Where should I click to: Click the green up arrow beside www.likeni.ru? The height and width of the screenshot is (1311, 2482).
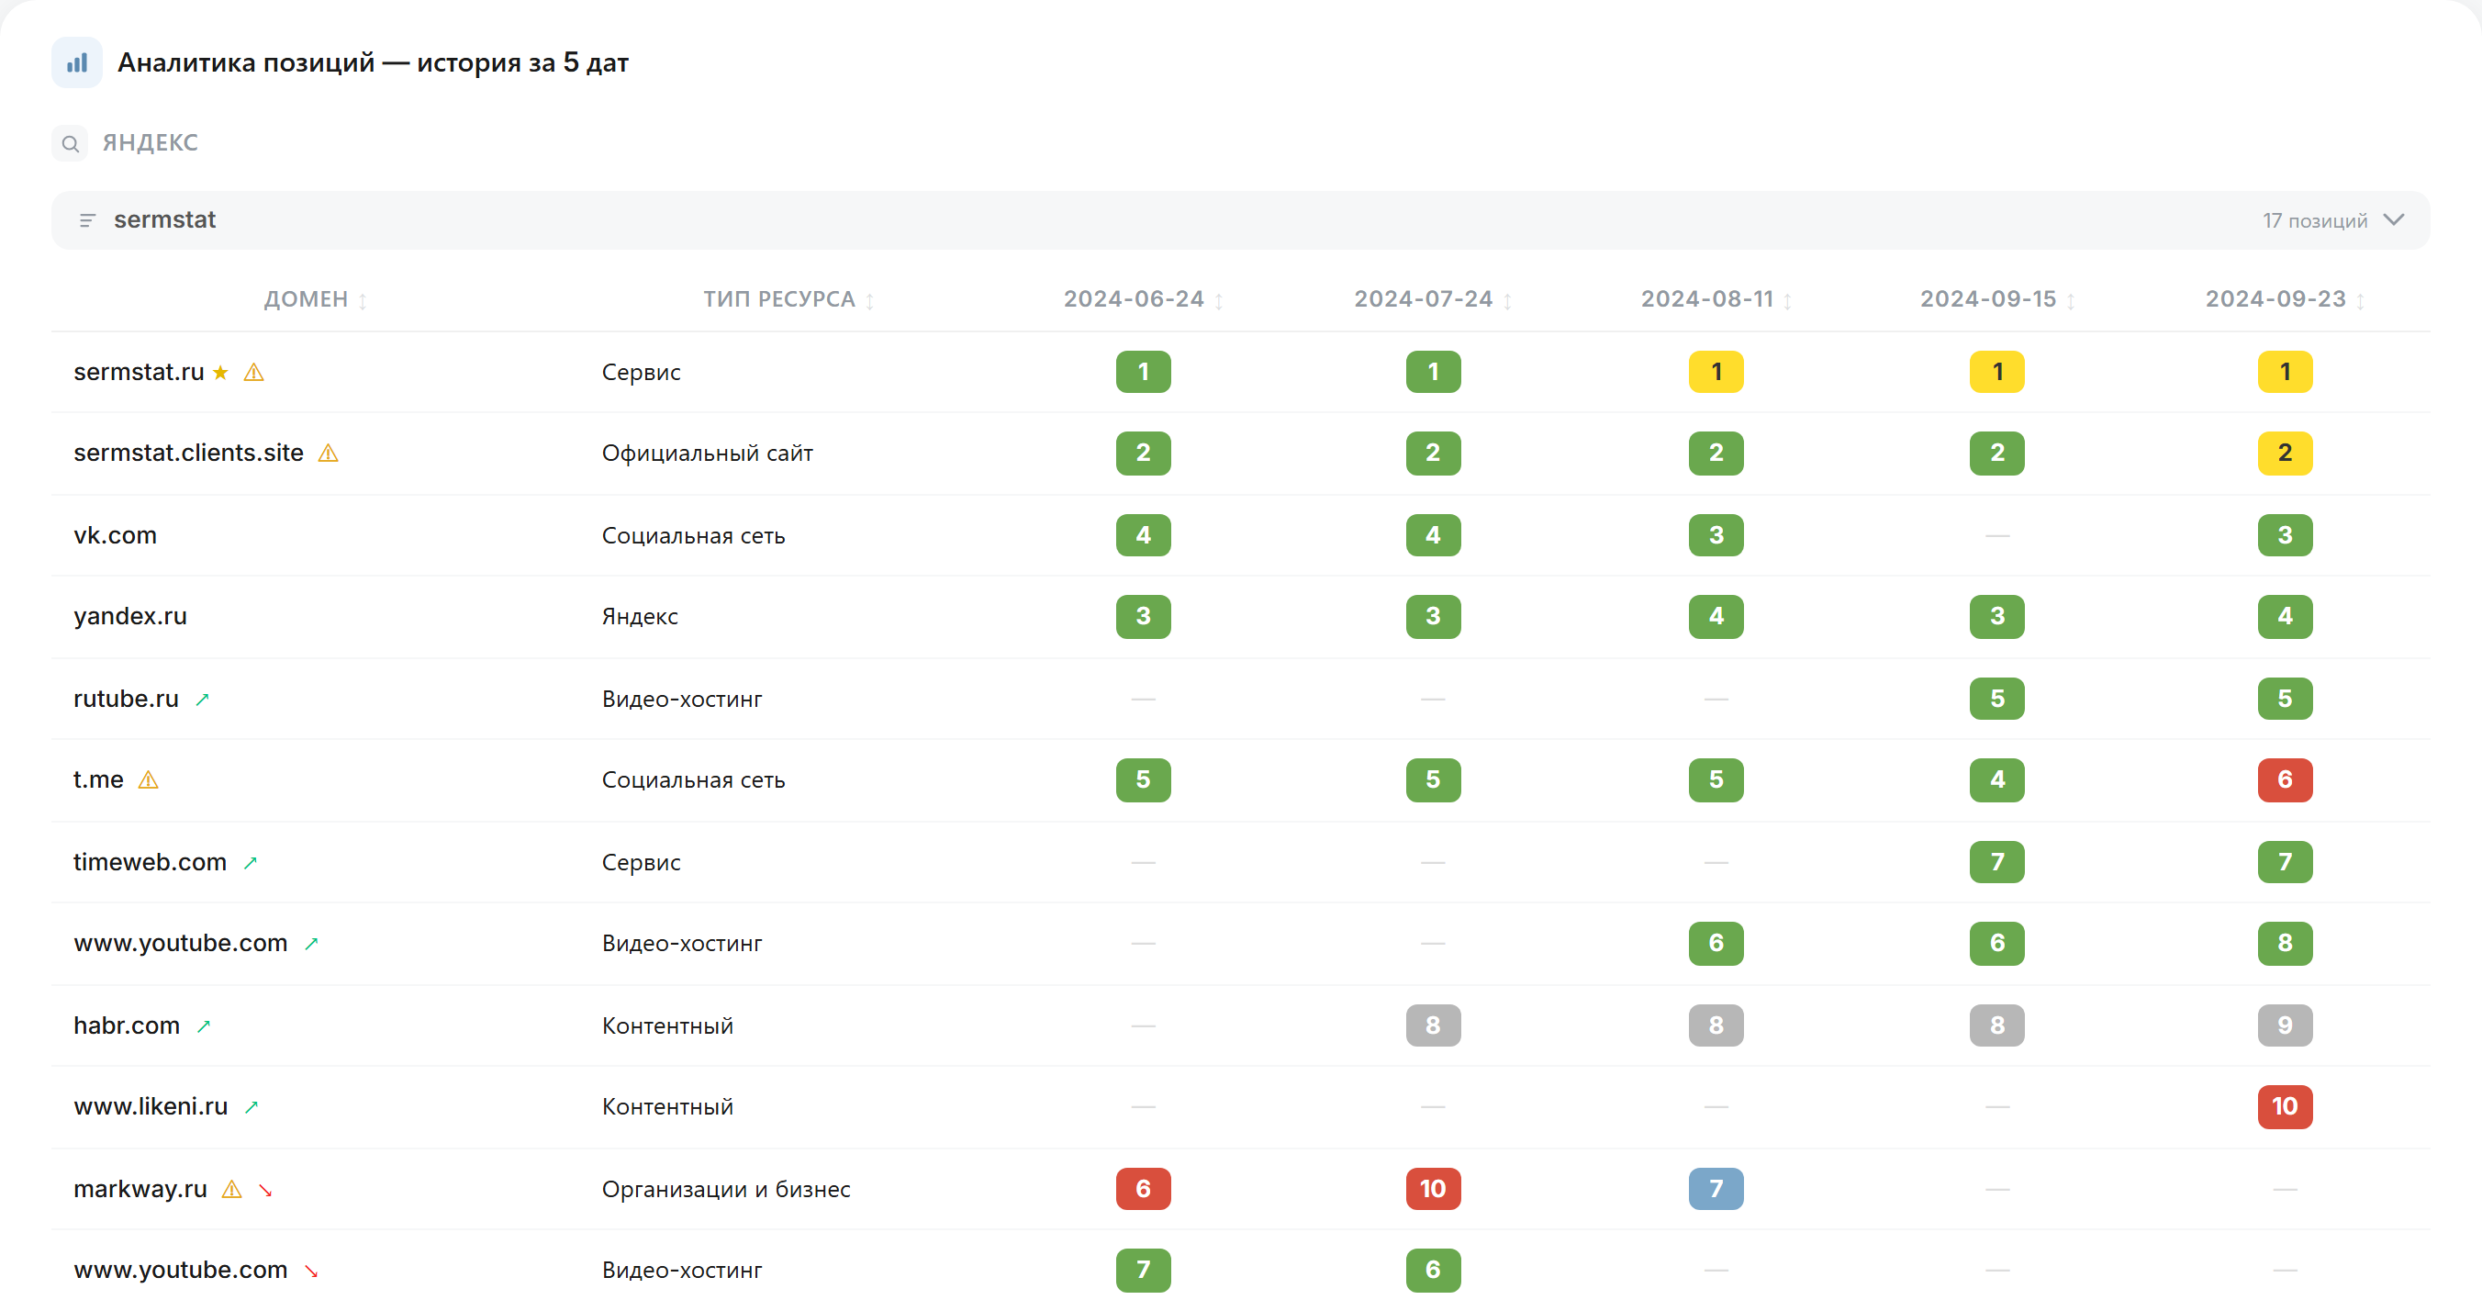(x=252, y=1107)
